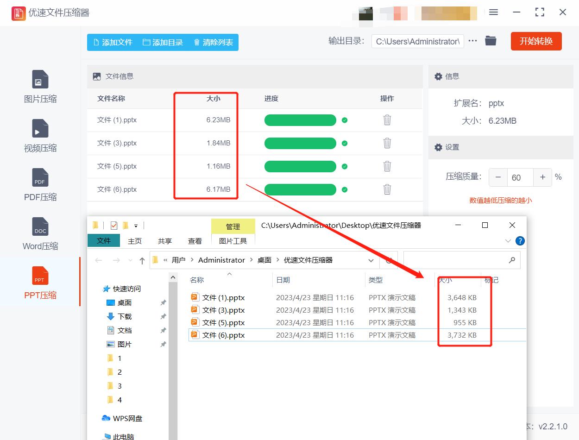Increase compression quality with the plus stepper

(542, 177)
